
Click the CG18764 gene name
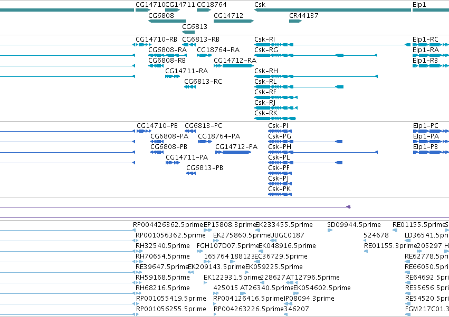[x=212, y=5]
